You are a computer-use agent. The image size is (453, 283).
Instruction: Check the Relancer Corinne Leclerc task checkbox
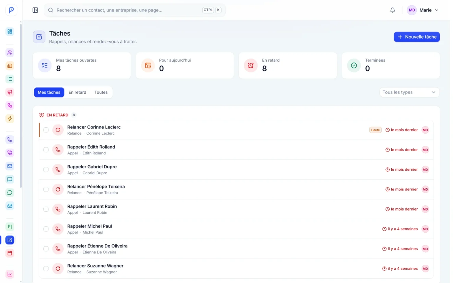click(46, 130)
